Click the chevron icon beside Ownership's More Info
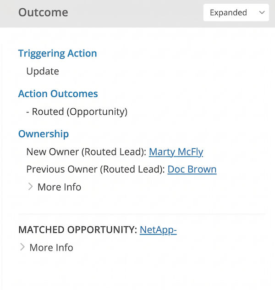The image size is (275, 290). pyautogui.click(x=30, y=186)
